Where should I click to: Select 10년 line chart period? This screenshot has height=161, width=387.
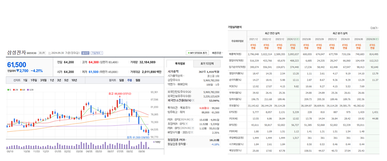pos(74,80)
